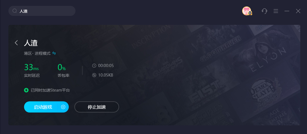
Task: Start the game with 启动游戏 button
Action: (43, 107)
